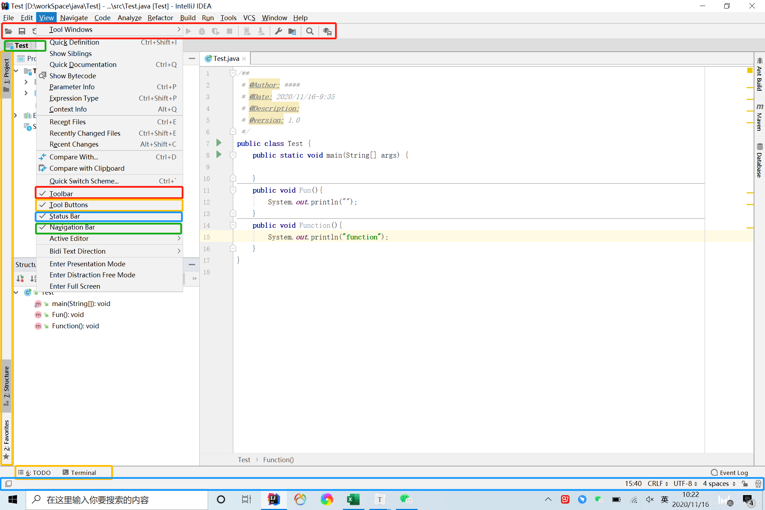
Task: Click the Run toolbar icon
Action: pos(188,31)
